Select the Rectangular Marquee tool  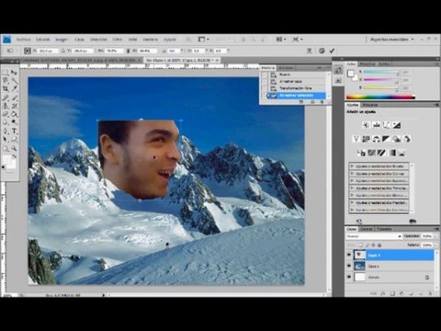(x=6, y=73)
